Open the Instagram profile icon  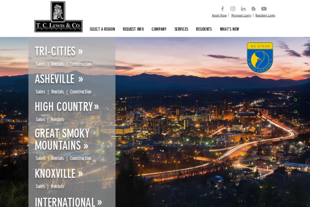click(x=233, y=8)
